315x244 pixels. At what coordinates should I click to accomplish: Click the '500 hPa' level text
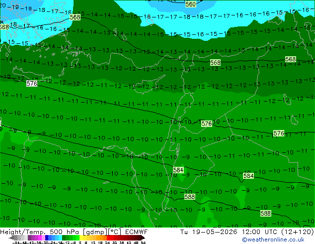(64, 232)
